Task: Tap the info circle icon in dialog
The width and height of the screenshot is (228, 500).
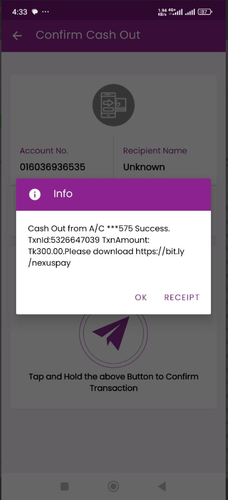Action: pos(35,194)
